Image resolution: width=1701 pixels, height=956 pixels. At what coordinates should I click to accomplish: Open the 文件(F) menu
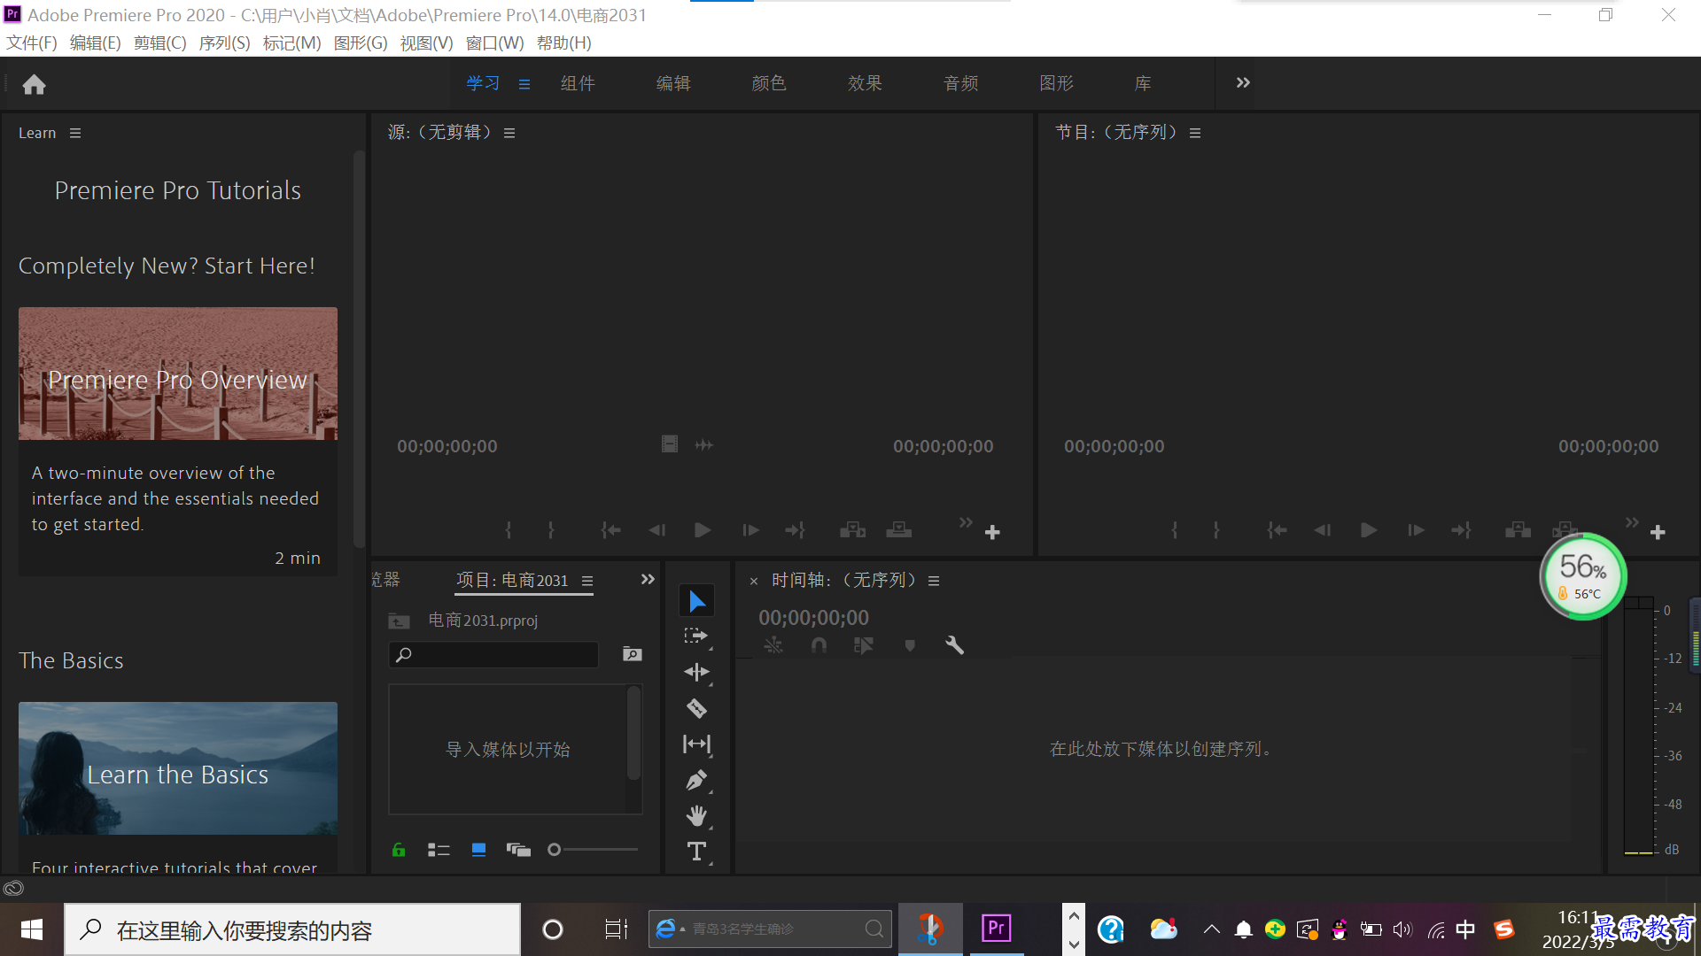pyautogui.click(x=32, y=42)
